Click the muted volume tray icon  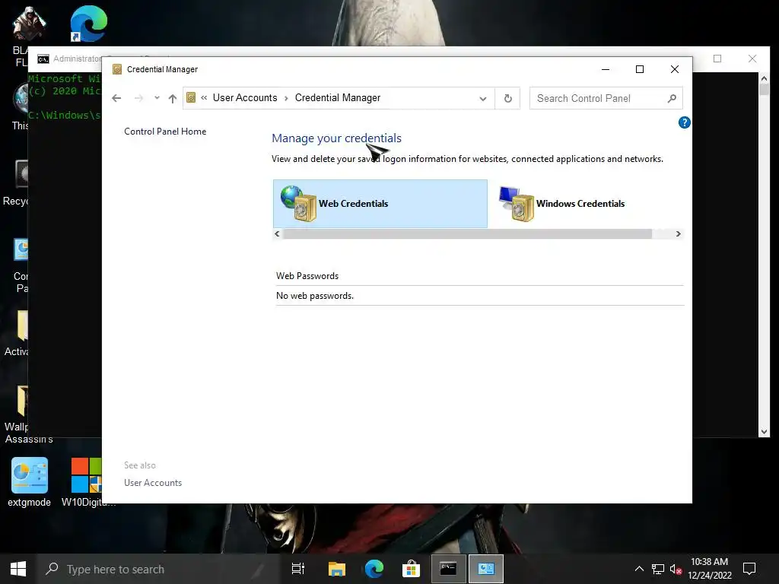pyautogui.click(x=676, y=569)
